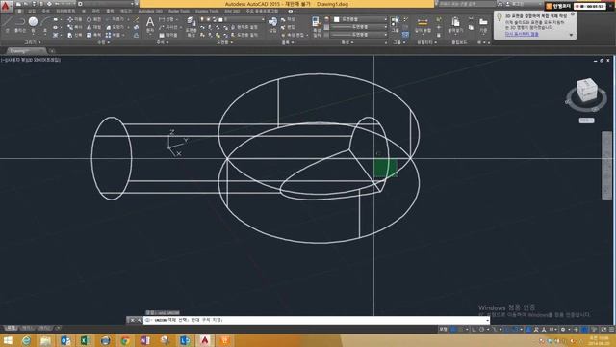
Task: Click the command line wrench customize icon
Action: pos(139,321)
